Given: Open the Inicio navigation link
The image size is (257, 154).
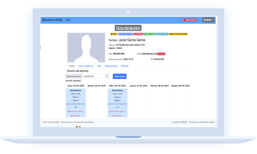Looking at the screenshot, I should tap(68, 20).
